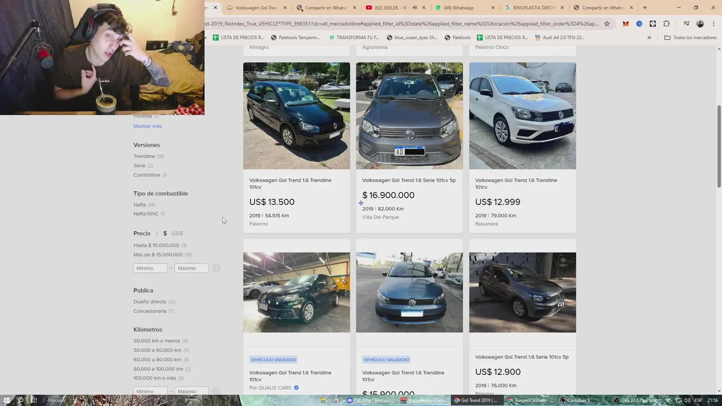722x406 pixels.
Task: Select the $ pesos currency option
Action: coord(165,233)
